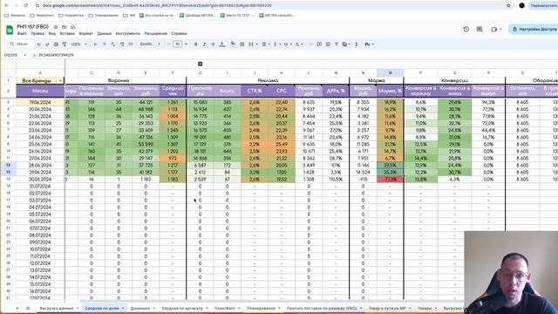Reload the page in the browser
The height and width of the screenshot is (314, 558).
click(26, 5)
